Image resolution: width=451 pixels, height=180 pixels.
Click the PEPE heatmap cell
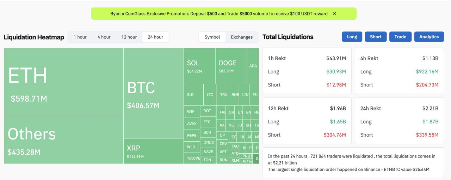click(x=192, y=135)
